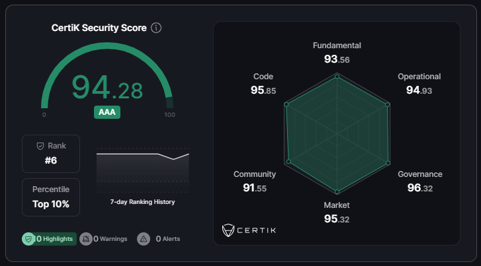Select the Rank #6 card
The image size is (481, 266).
(x=51, y=154)
